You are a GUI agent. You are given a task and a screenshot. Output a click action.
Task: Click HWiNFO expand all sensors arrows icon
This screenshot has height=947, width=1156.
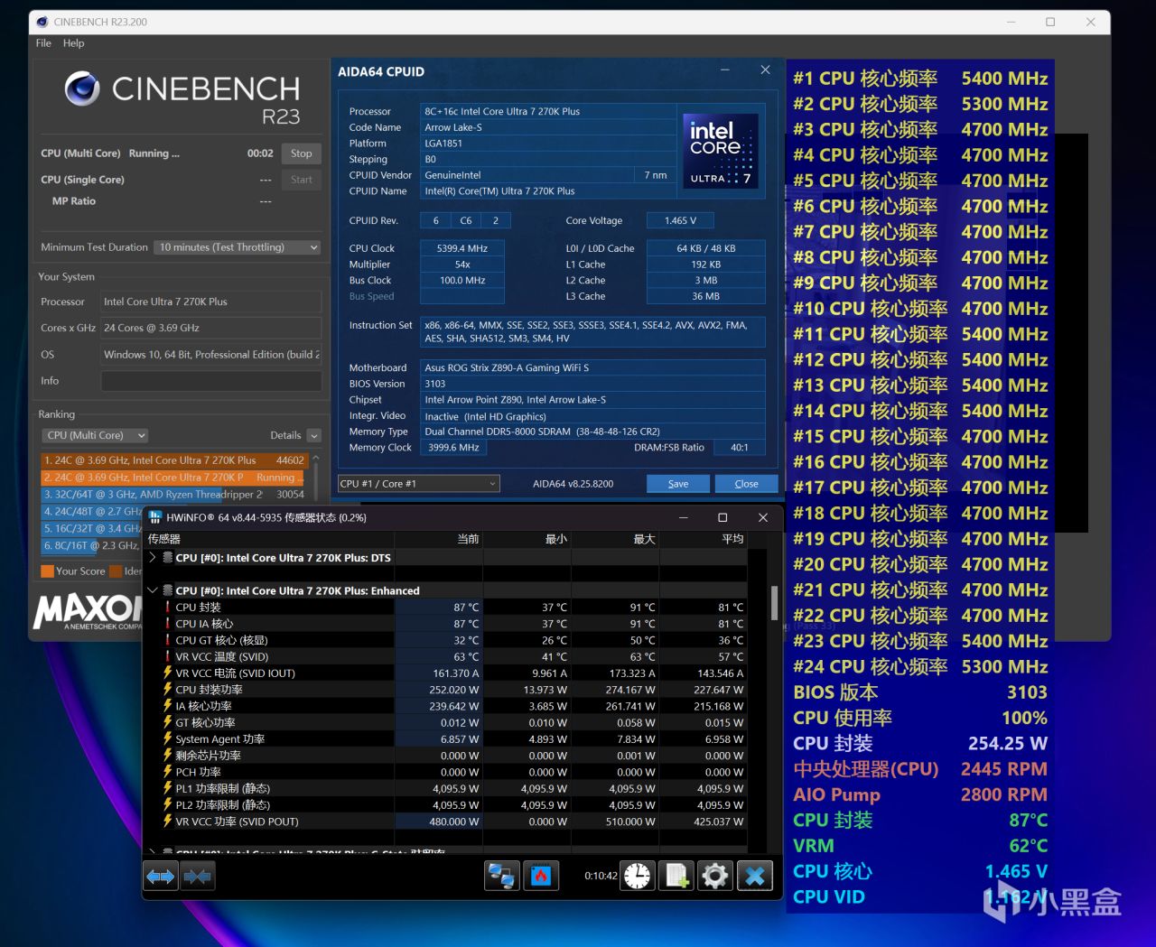click(161, 876)
